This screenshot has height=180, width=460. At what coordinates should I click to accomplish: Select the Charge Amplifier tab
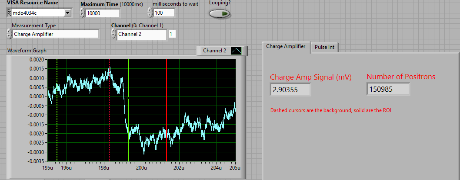click(x=286, y=46)
